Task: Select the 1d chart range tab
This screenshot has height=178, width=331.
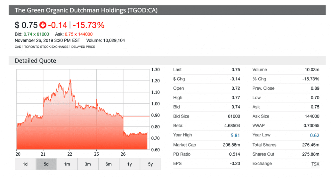Action: 25,164
